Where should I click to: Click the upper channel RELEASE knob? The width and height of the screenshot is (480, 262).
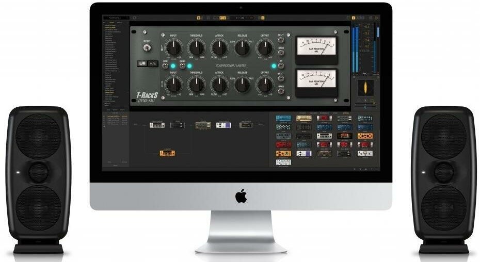tap(242, 47)
